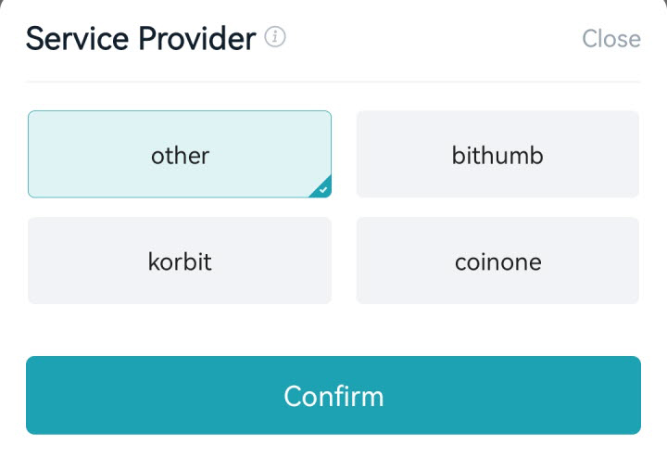Viewport: 667px width, 458px height.
Task: Select korbit as service provider
Action: tap(180, 261)
